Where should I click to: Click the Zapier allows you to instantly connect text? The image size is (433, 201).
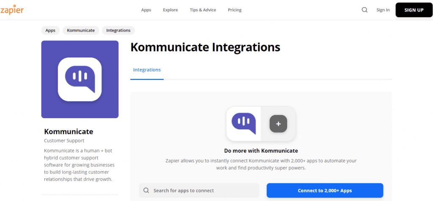[x=261, y=164]
